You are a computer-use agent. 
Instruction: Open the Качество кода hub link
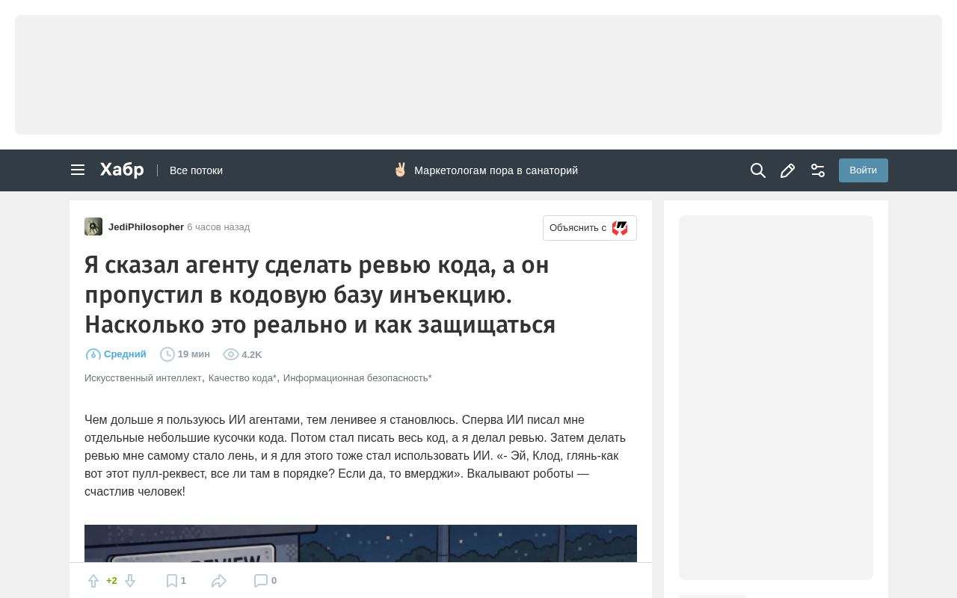242,378
